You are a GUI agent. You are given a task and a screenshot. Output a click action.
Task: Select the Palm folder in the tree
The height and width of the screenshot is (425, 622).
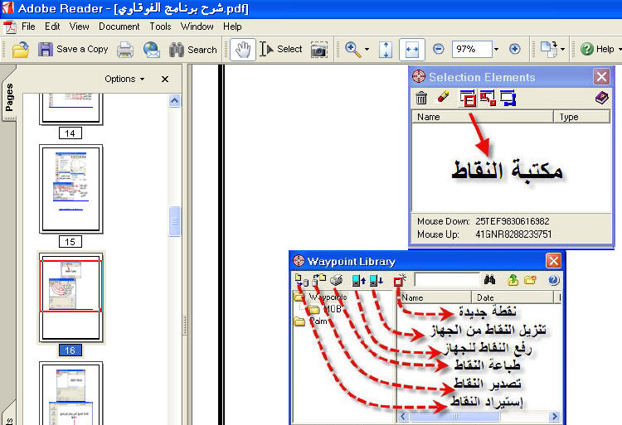(x=311, y=321)
